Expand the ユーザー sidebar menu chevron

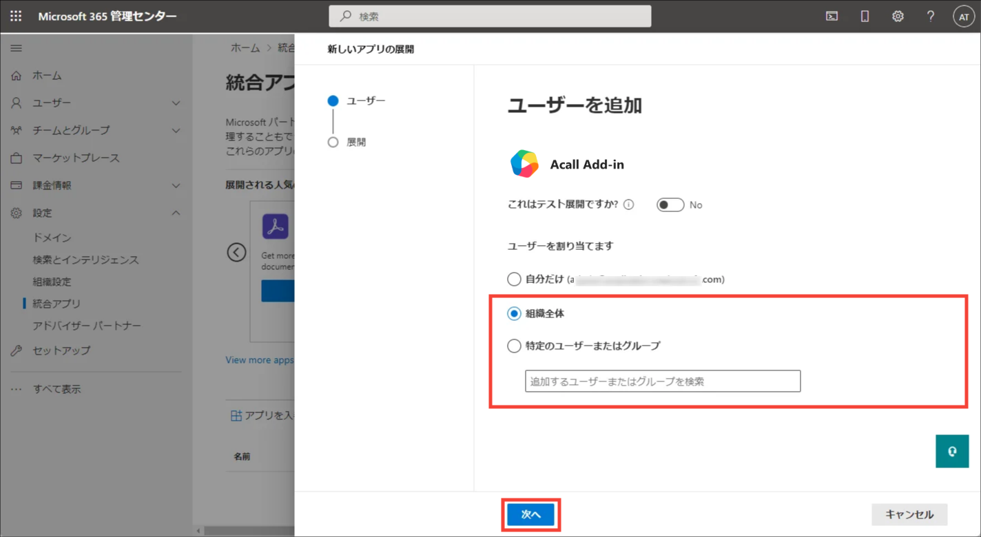click(x=176, y=103)
